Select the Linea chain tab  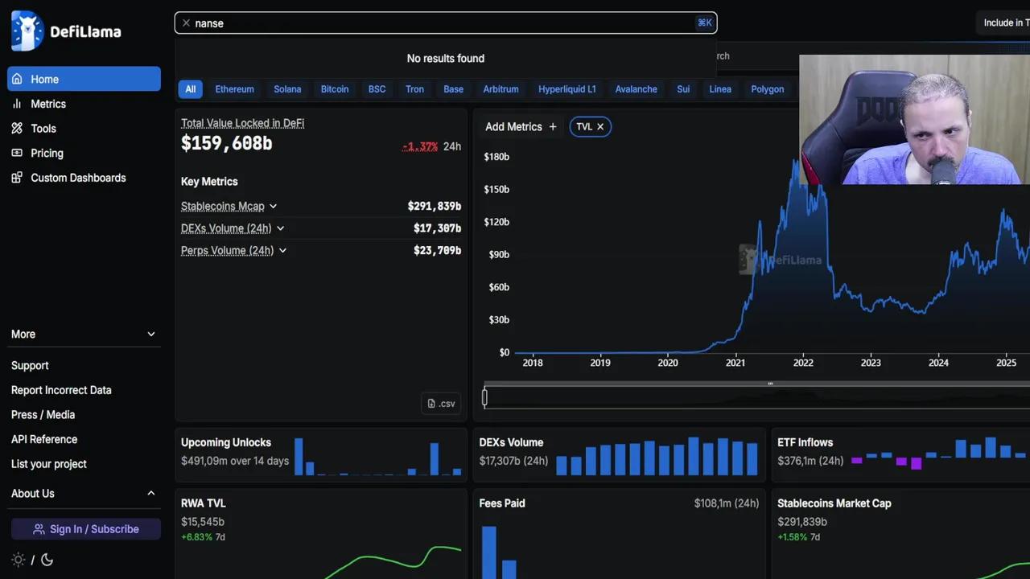(x=720, y=89)
